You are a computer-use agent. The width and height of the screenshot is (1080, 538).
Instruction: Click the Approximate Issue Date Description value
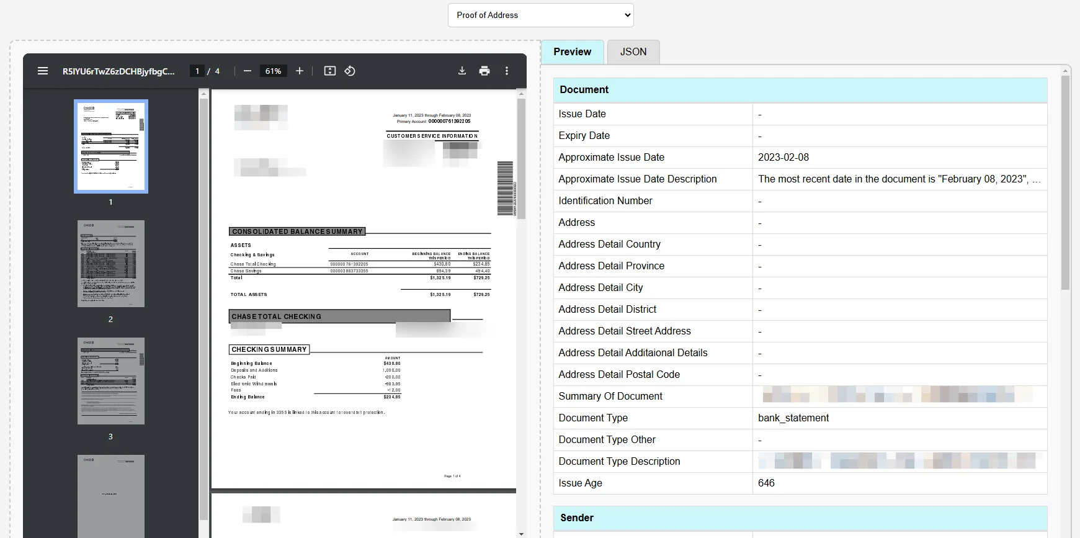pos(898,179)
